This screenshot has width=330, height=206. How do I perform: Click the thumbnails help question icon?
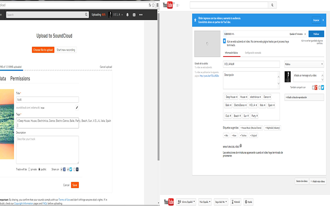coord(241,146)
